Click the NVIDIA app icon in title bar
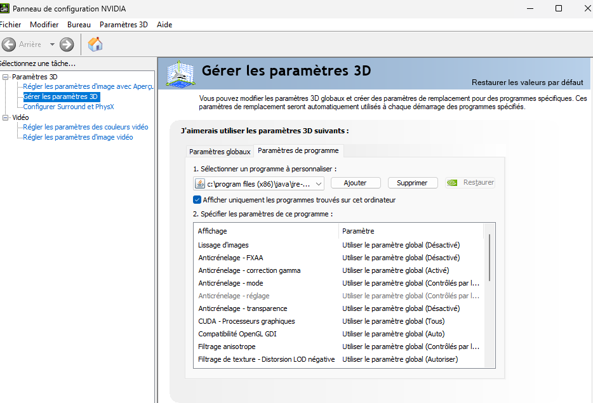This screenshot has height=403, width=593. click(x=4, y=8)
